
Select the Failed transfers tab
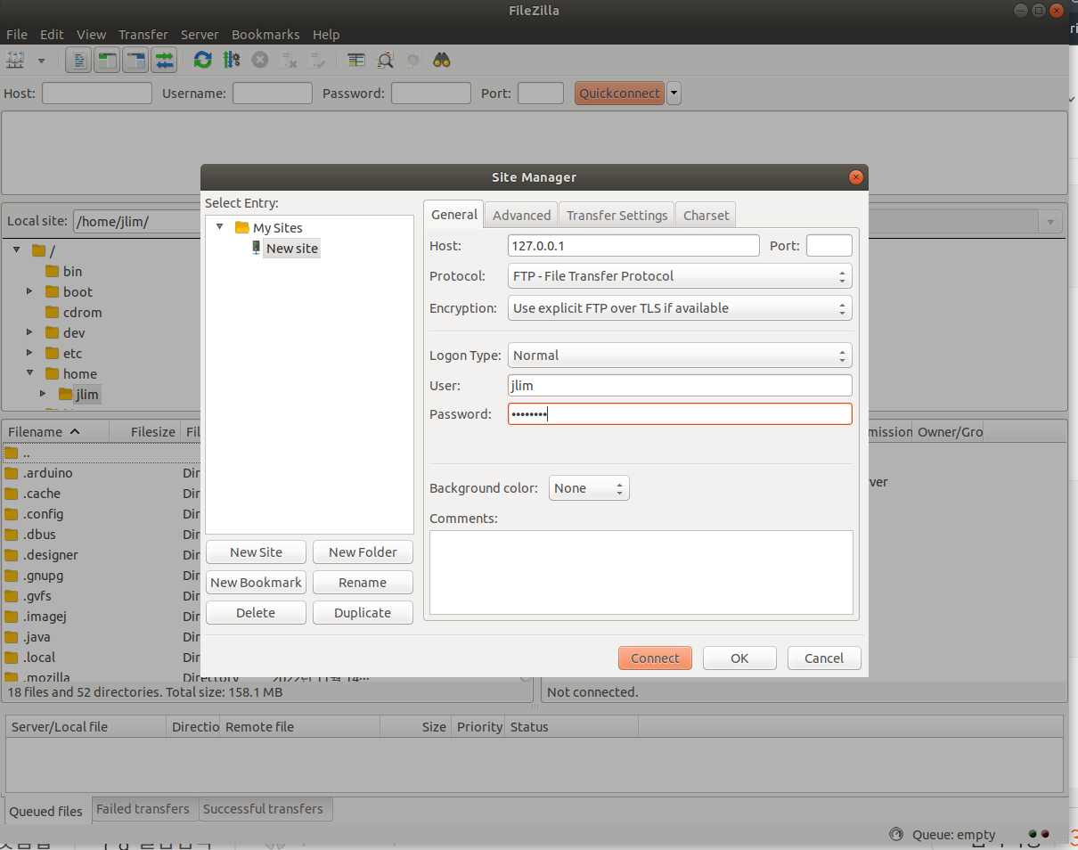pyautogui.click(x=143, y=809)
